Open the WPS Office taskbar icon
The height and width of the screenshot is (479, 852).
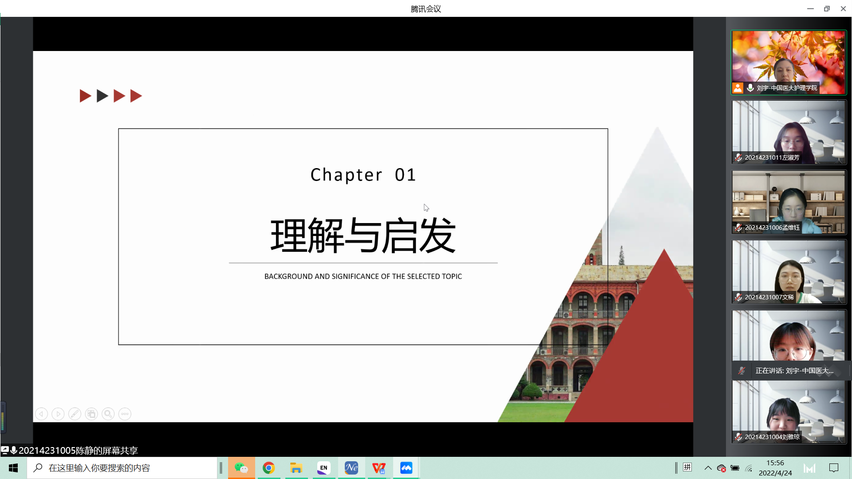tap(379, 468)
